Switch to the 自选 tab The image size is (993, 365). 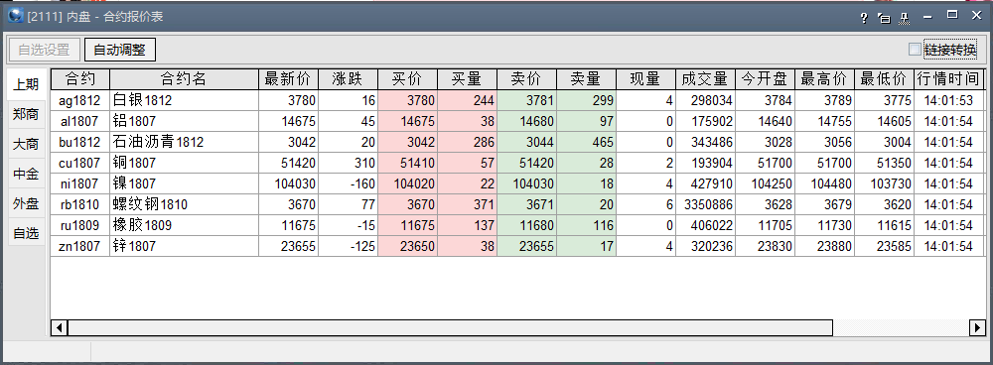point(27,233)
